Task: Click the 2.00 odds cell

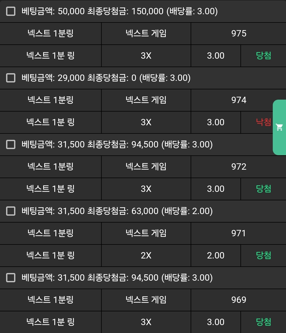Action: [x=216, y=255]
